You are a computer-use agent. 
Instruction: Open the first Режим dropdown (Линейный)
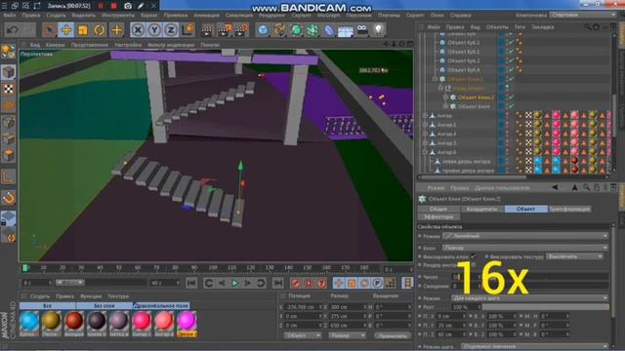click(525, 236)
